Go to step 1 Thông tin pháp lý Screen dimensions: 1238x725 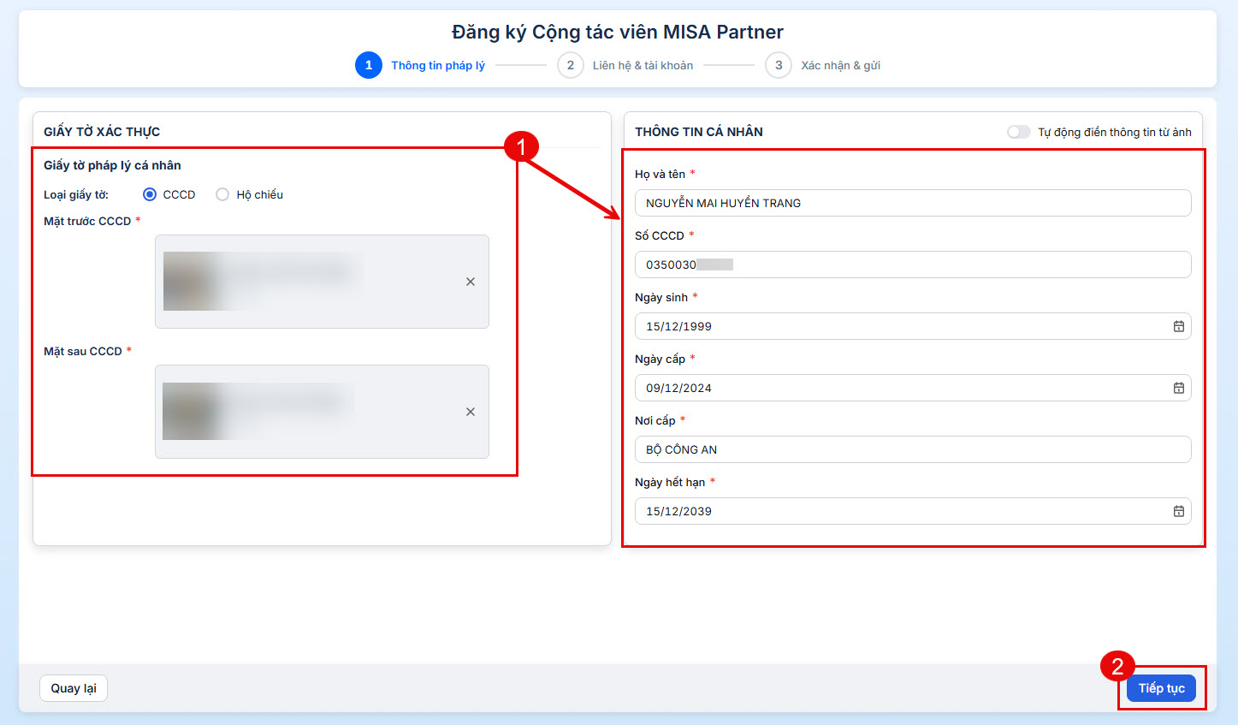[420, 65]
